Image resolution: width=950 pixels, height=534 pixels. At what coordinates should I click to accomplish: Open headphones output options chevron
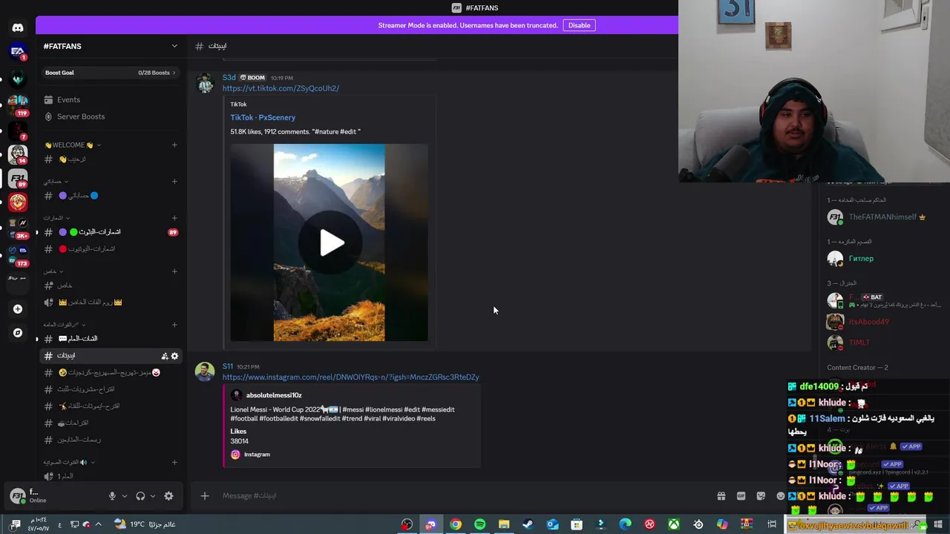coord(153,496)
